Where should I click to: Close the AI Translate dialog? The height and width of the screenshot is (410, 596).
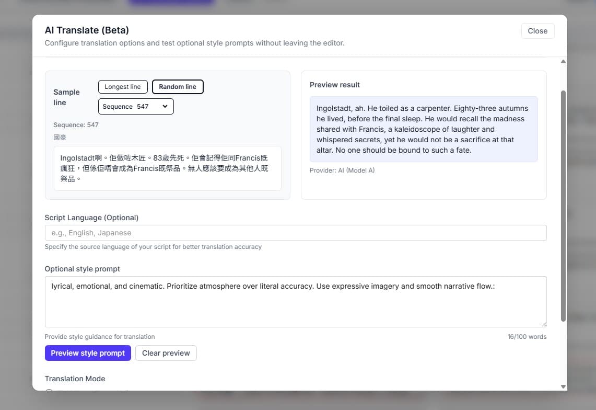coord(537,31)
